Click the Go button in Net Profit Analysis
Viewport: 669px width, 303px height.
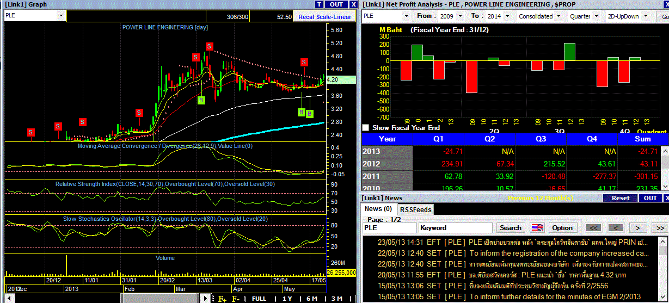pos(663,16)
